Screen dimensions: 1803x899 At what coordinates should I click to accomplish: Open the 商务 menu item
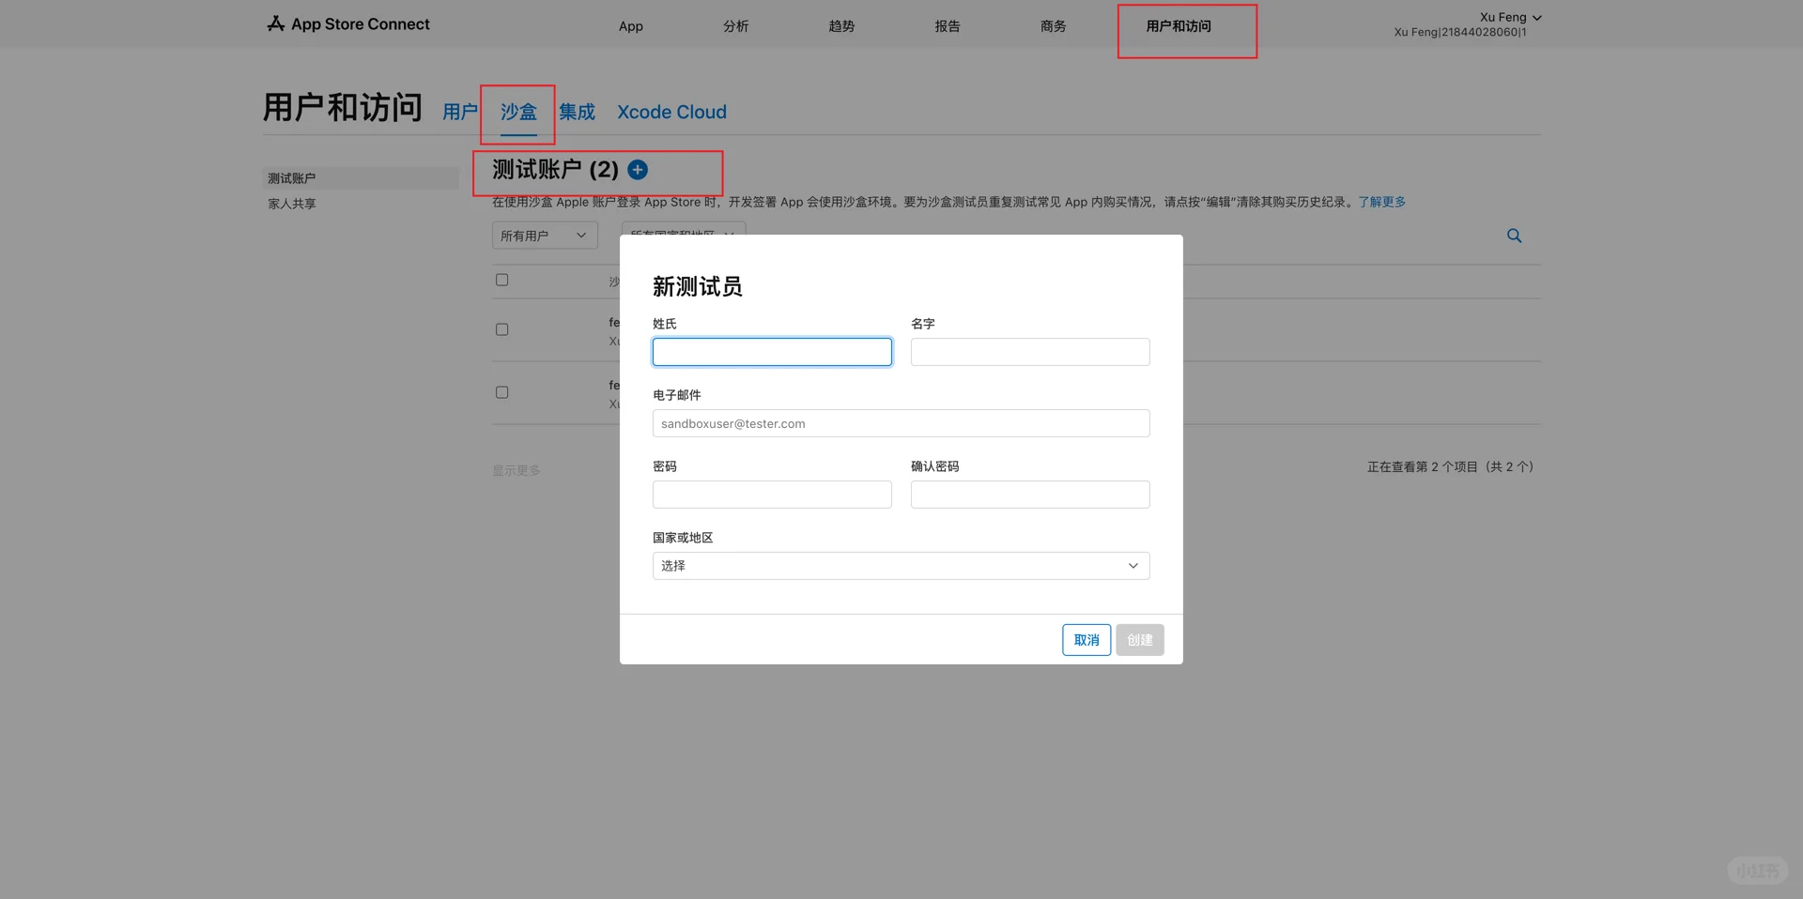pos(1053,26)
